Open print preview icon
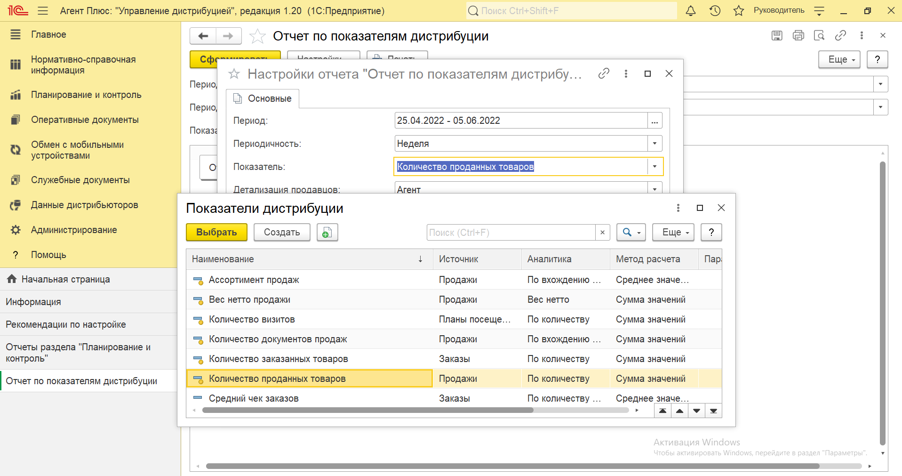The height and width of the screenshot is (476, 902). [819, 35]
